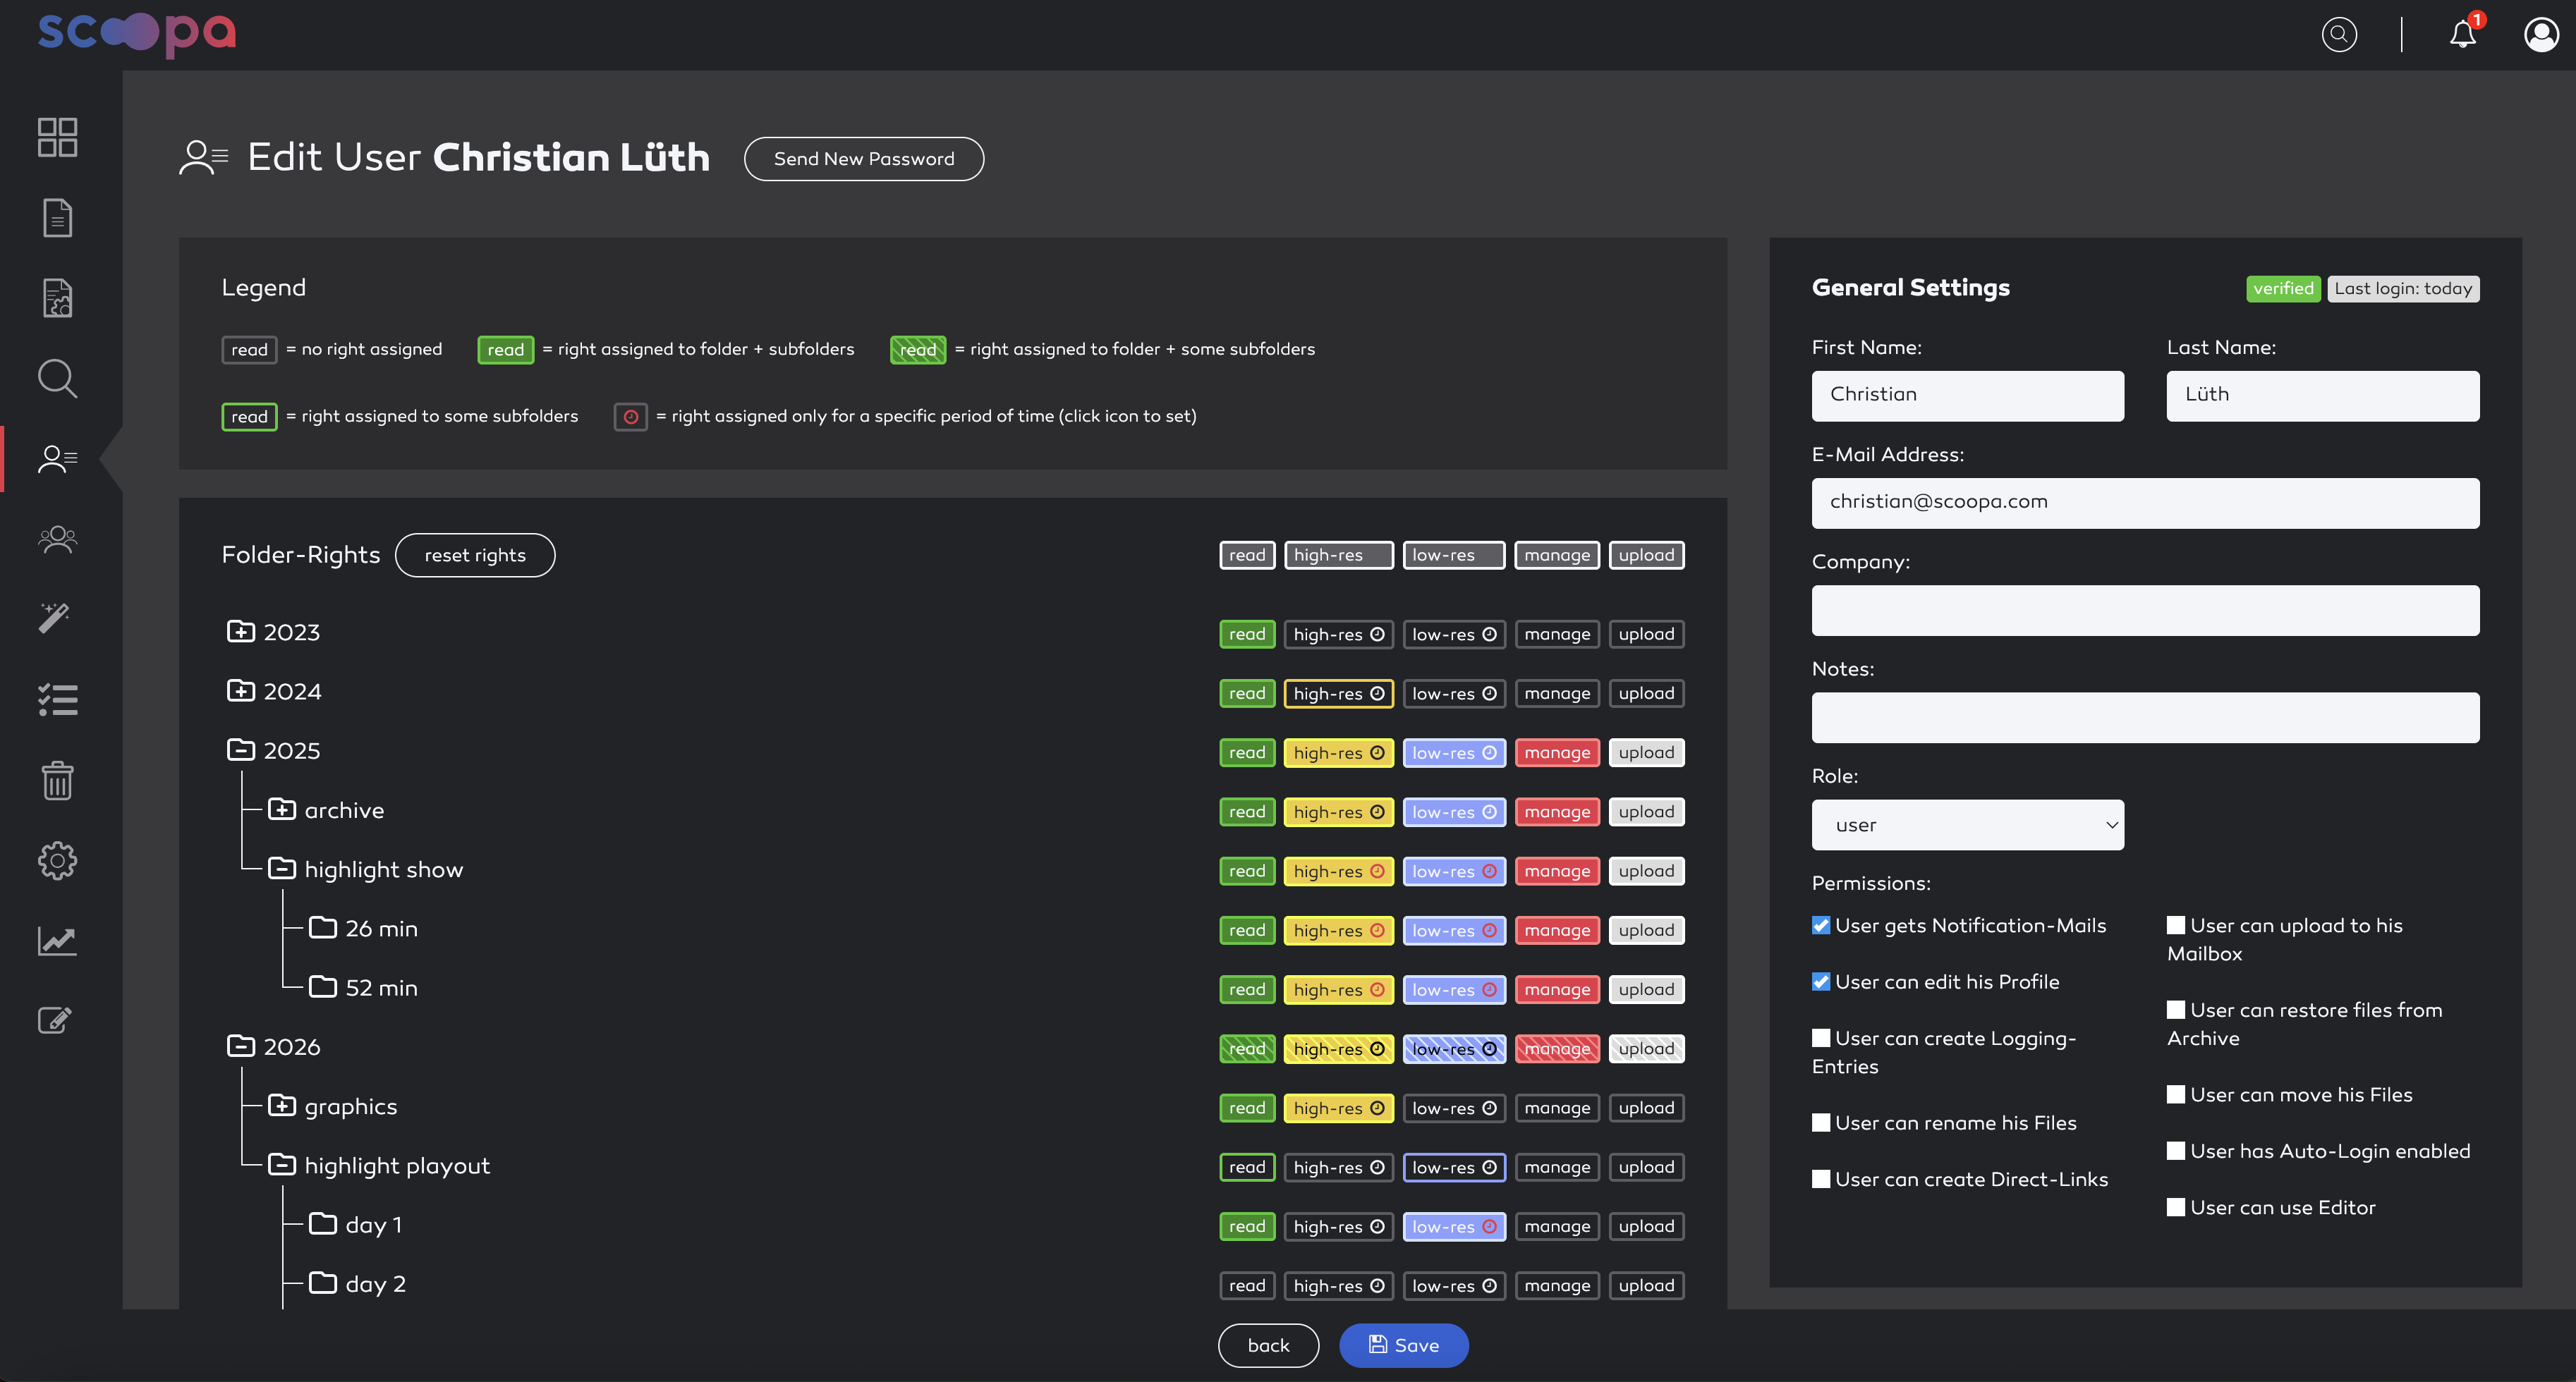
Task: Collapse the 2025 folder
Action: pyautogui.click(x=240, y=750)
